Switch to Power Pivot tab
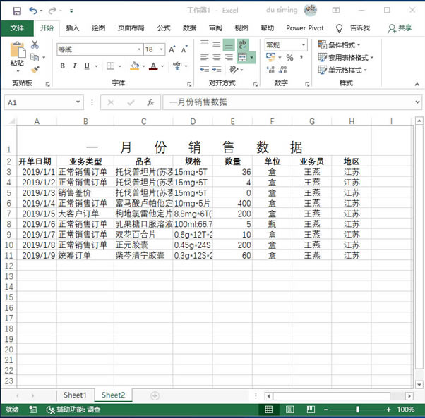Viewport: 425px width, 418px height. pyautogui.click(x=305, y=28)
